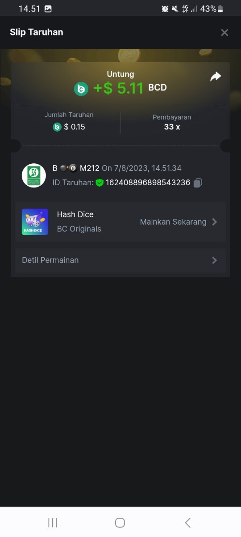Tap the small coin icon beside $ 0.15
This screenshot has width=241, height=537.
pos(57,127)
